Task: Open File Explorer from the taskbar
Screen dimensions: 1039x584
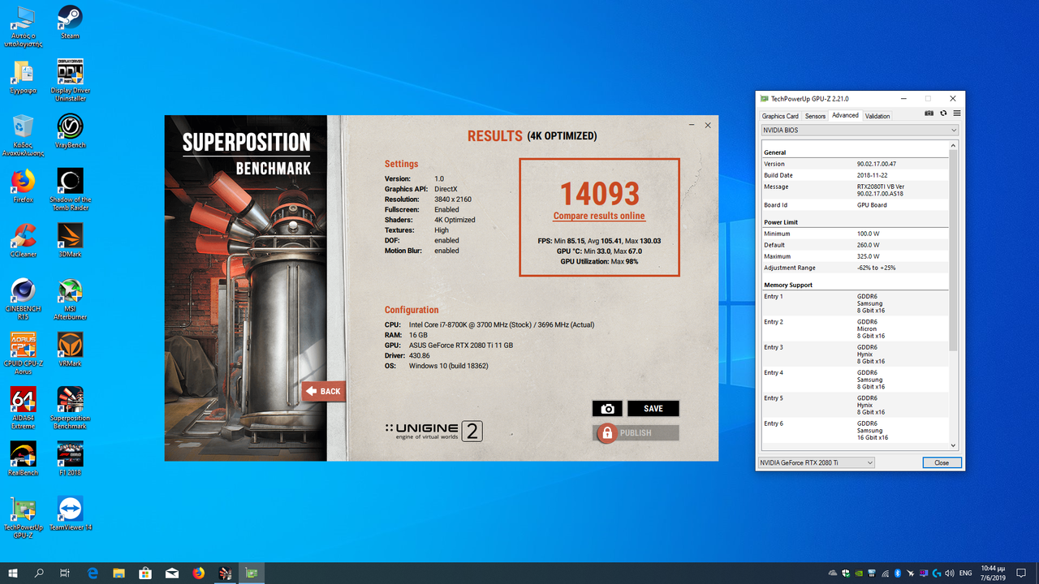Action: (119, 573)
